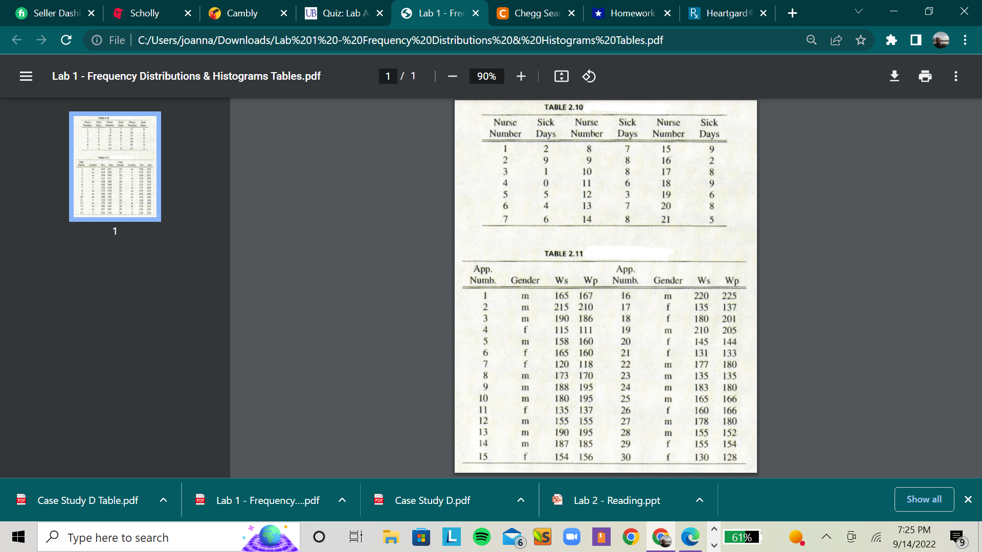982x552 pixels.
Task: Bookmark the current page with the star
Action: tap(861, 40)
